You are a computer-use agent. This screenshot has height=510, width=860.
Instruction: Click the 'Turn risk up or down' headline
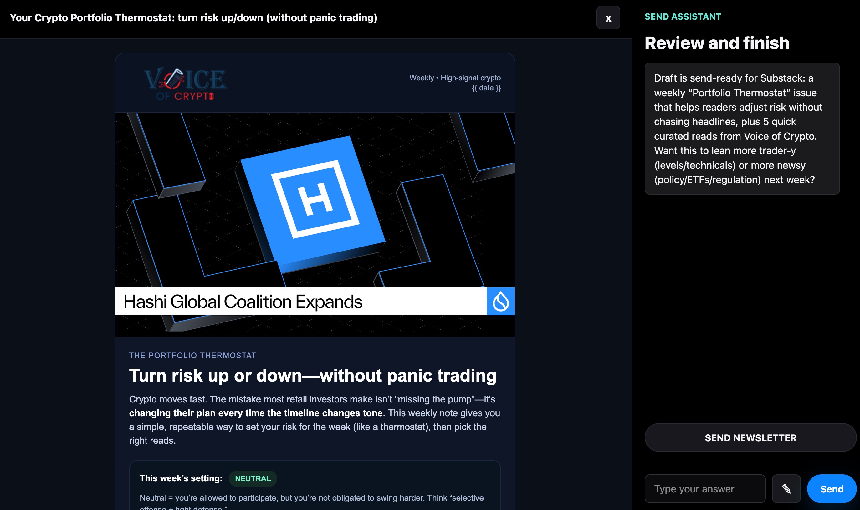(x=312, y=375)
